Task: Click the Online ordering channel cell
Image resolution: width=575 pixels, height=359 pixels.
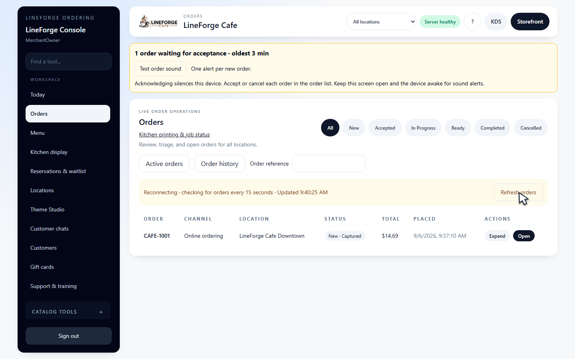Action: coord(204,236)
